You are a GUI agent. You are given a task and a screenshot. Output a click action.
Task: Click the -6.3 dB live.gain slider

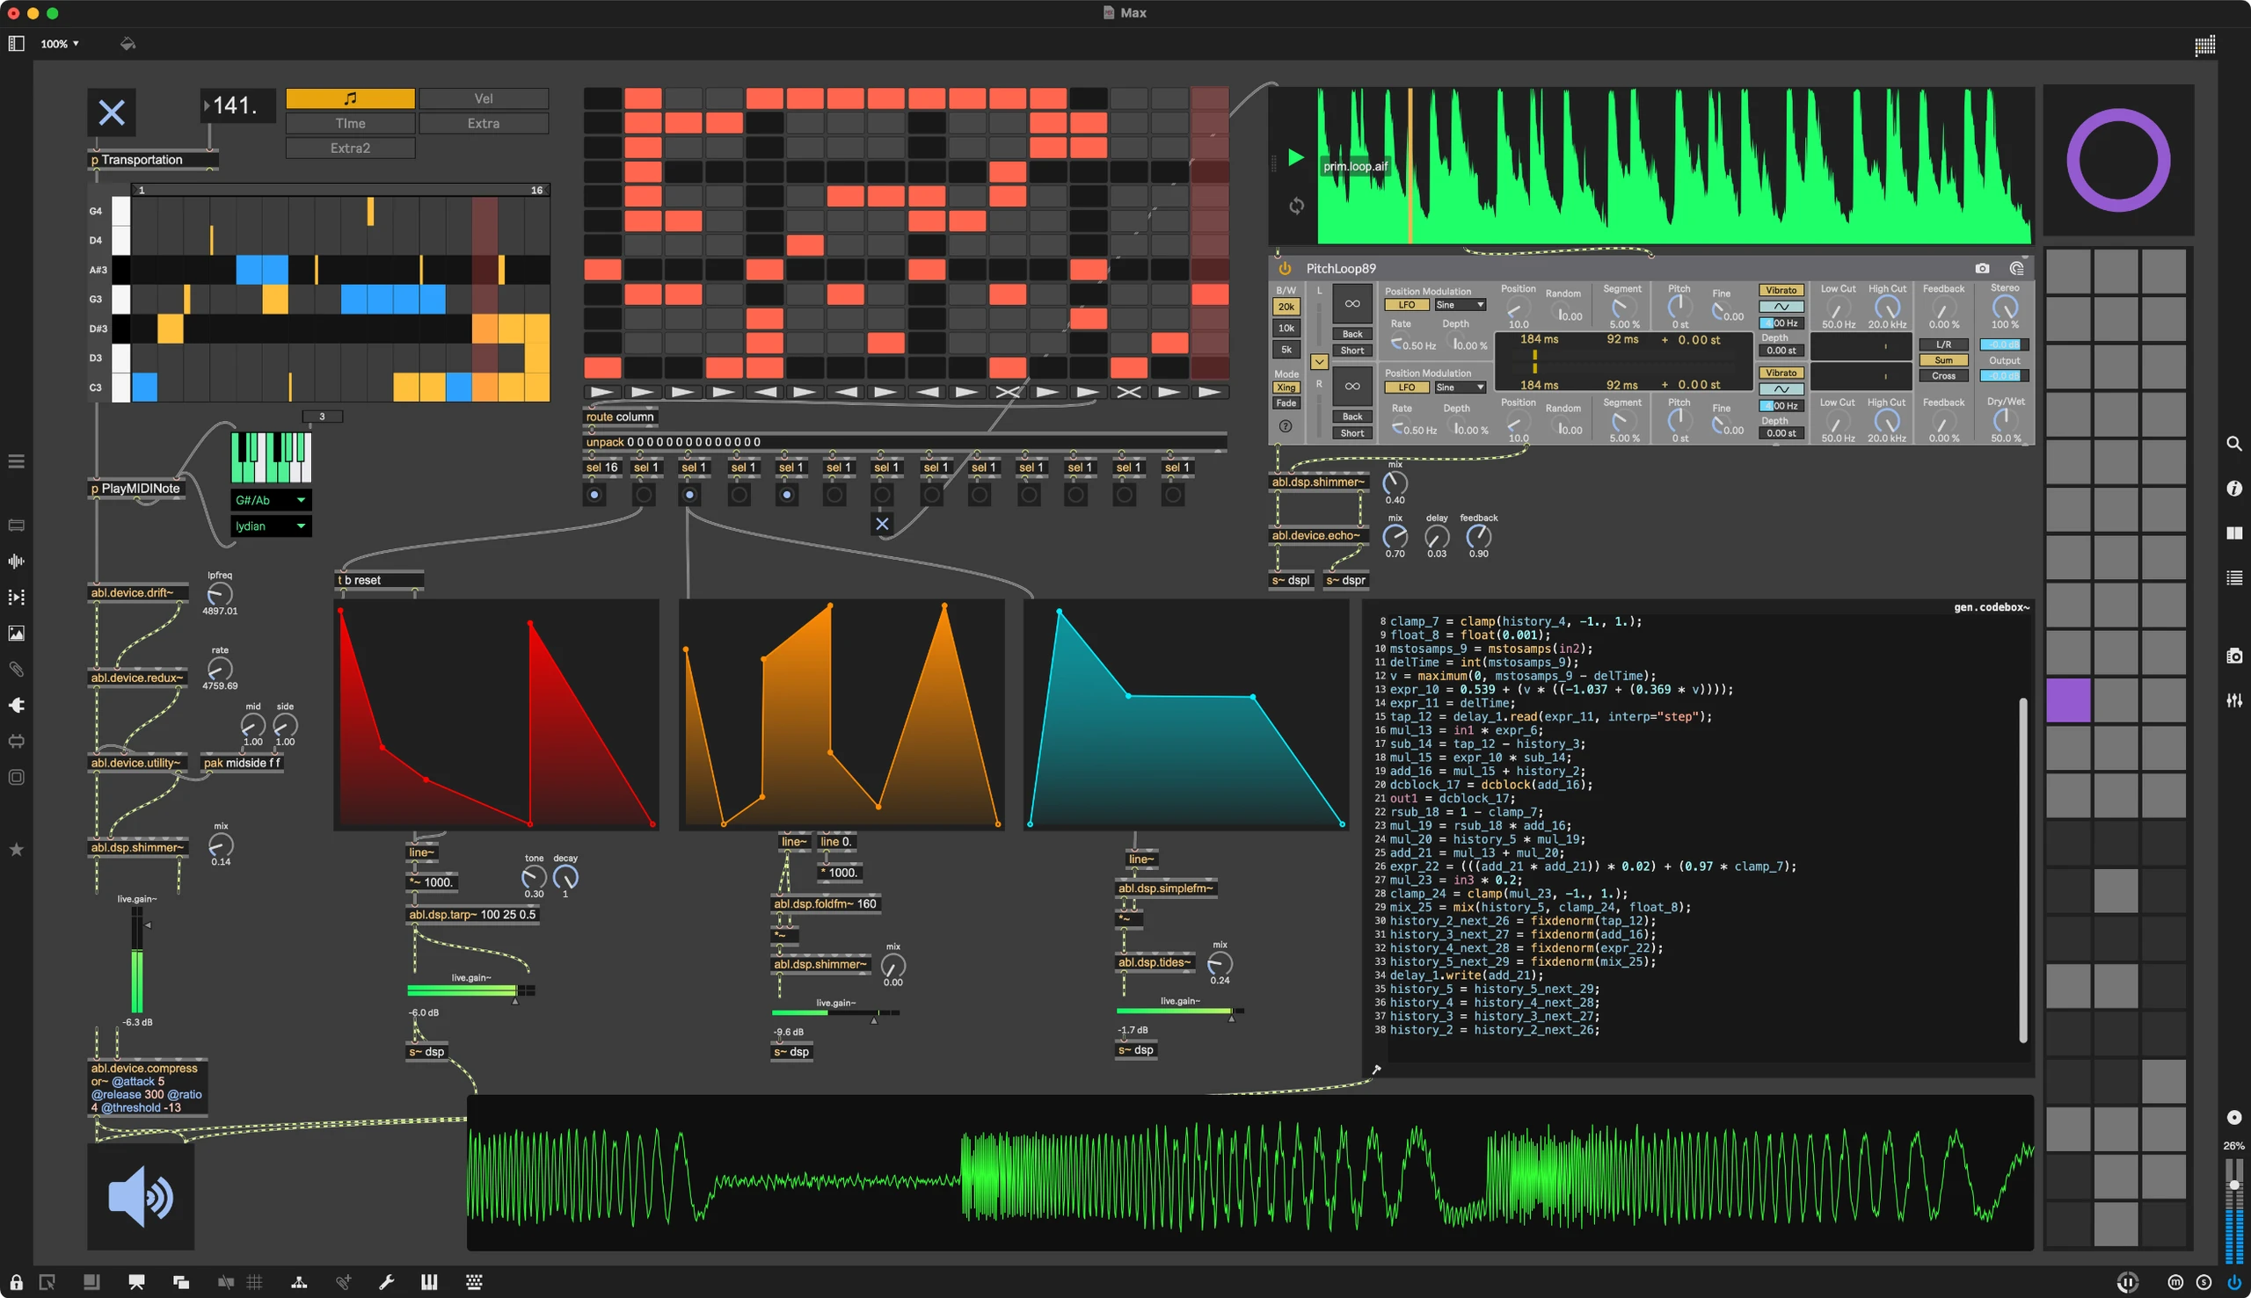[137, 959]
